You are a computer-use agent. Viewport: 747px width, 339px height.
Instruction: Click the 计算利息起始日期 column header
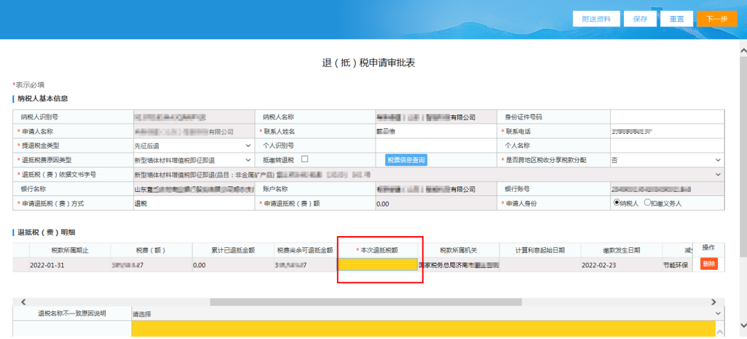click(540, 250)
